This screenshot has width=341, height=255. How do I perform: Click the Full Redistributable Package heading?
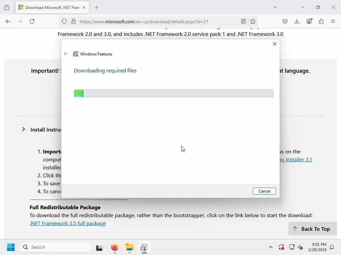coord(65,207)
